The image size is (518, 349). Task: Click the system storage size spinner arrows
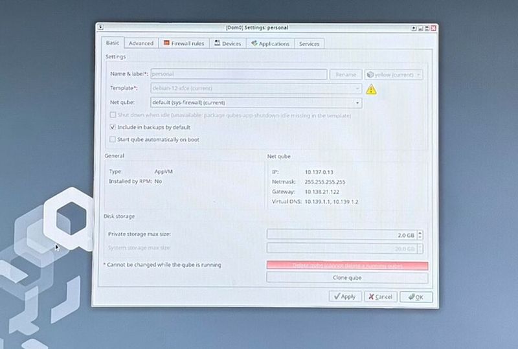coord(420,249)
